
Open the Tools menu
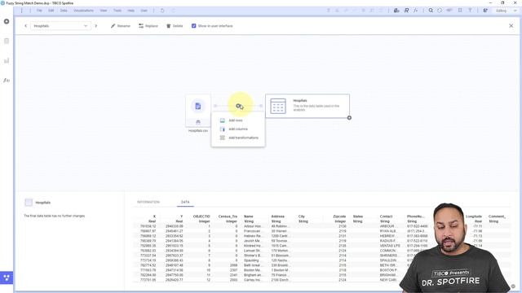(x=117, y=11)
